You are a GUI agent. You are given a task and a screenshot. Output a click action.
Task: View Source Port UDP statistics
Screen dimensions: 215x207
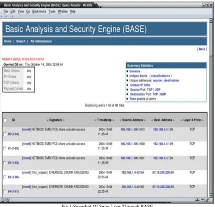click(157, 89)
